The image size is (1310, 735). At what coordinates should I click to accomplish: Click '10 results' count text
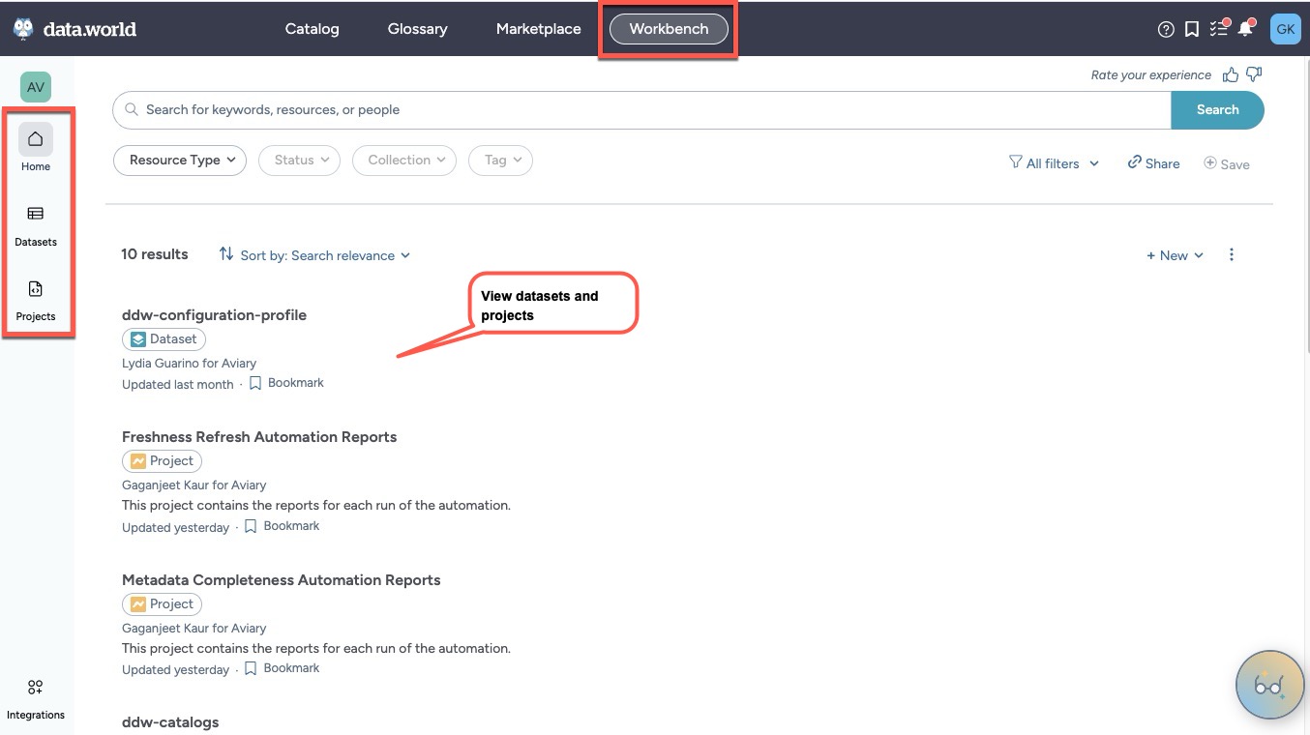(155, 254)
